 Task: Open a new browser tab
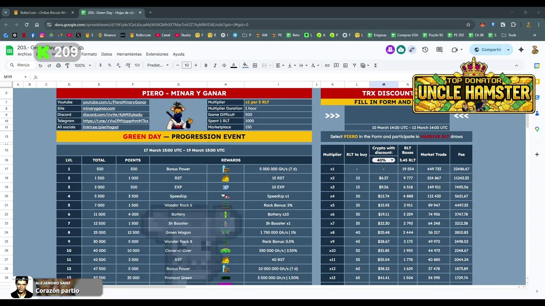150,12
